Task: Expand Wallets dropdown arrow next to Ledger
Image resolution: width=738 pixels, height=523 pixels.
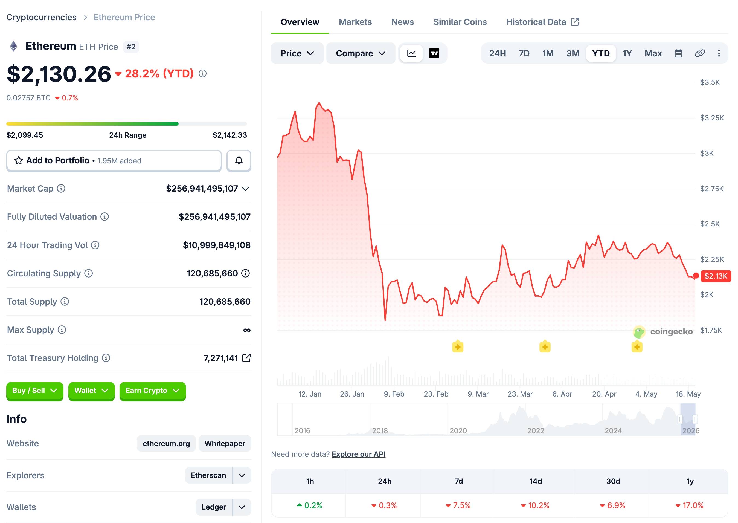Action: 242,507
